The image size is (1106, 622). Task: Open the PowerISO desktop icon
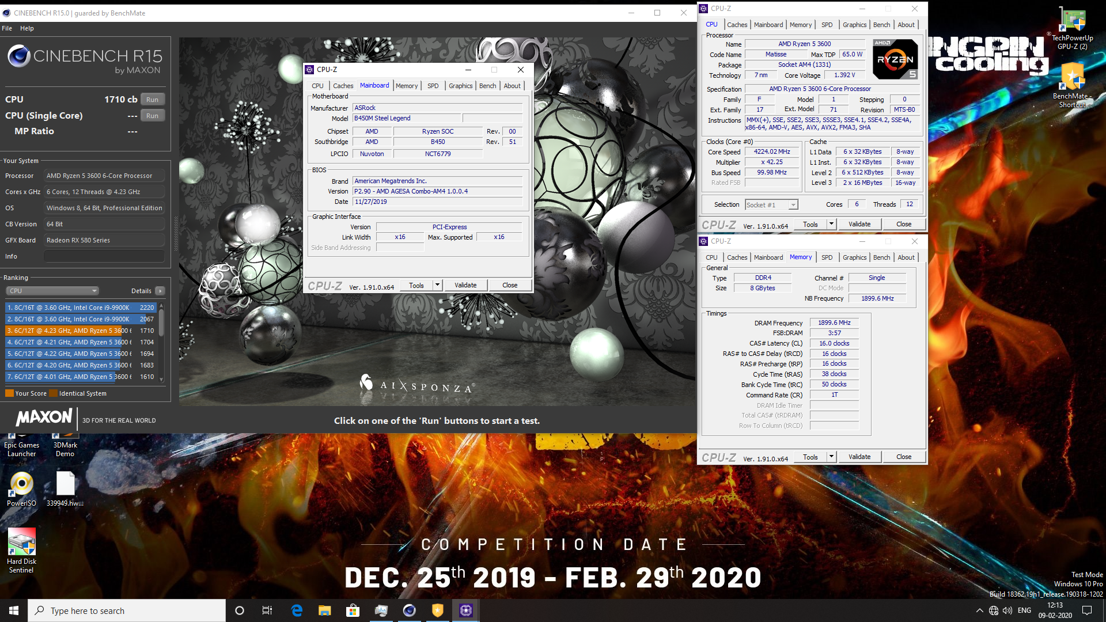[21, 488]
